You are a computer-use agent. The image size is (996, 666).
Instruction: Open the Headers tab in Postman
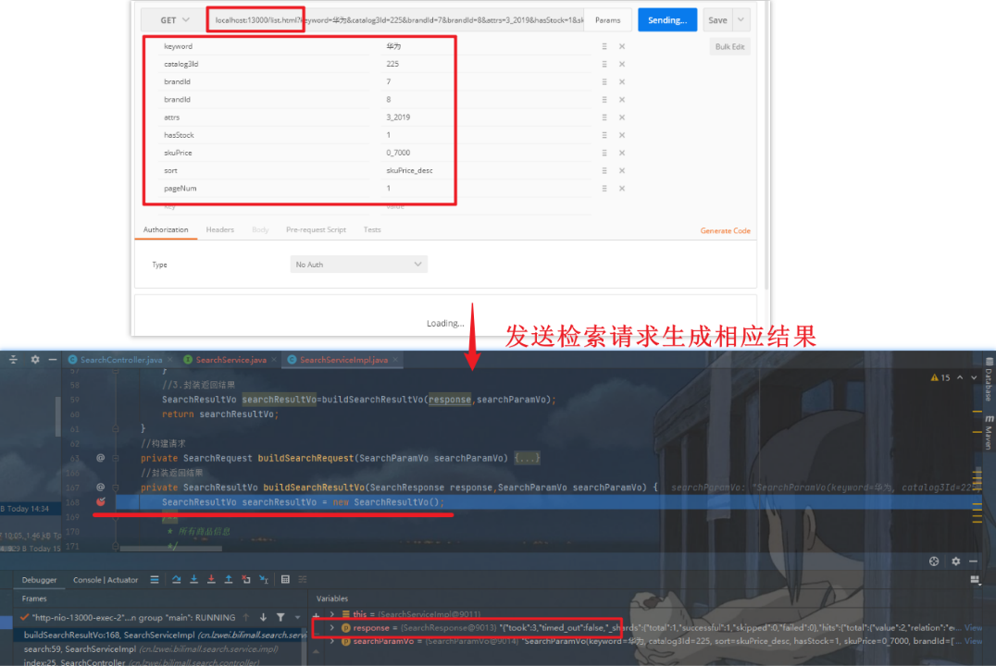click(219, 229)
